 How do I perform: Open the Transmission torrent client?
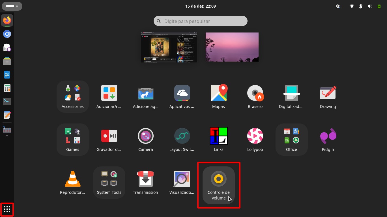click(145, 179)
